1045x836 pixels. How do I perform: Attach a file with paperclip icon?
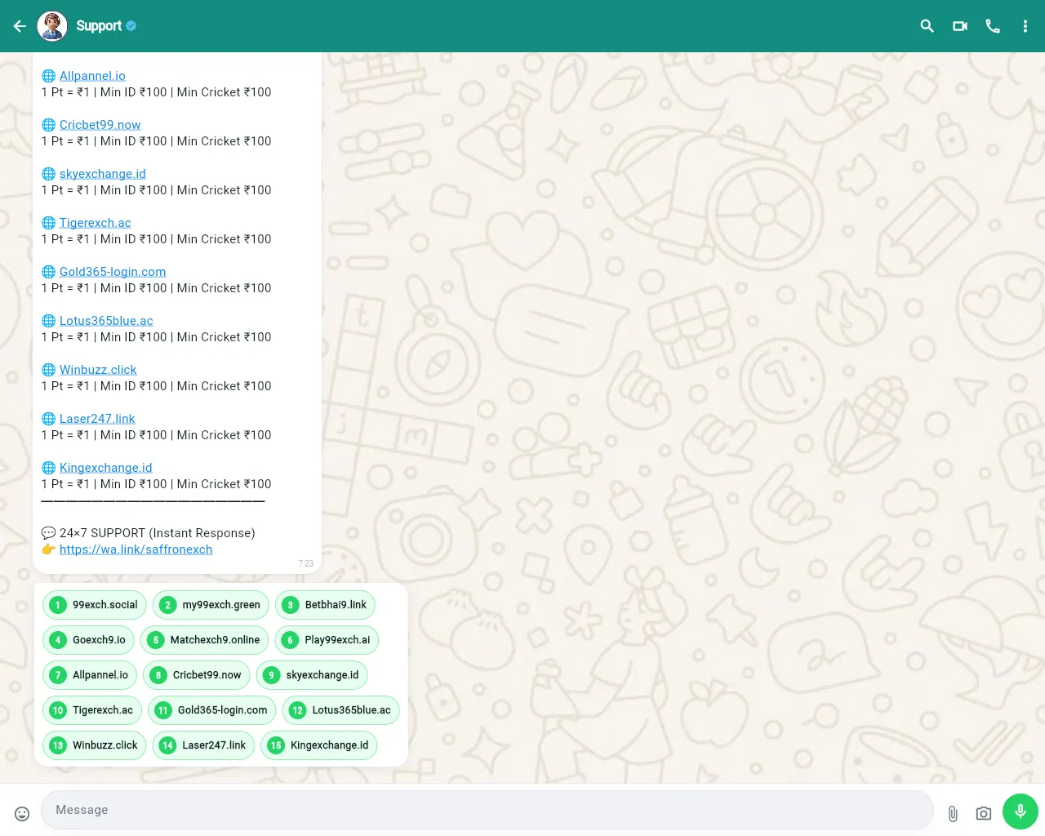(953, 813)
